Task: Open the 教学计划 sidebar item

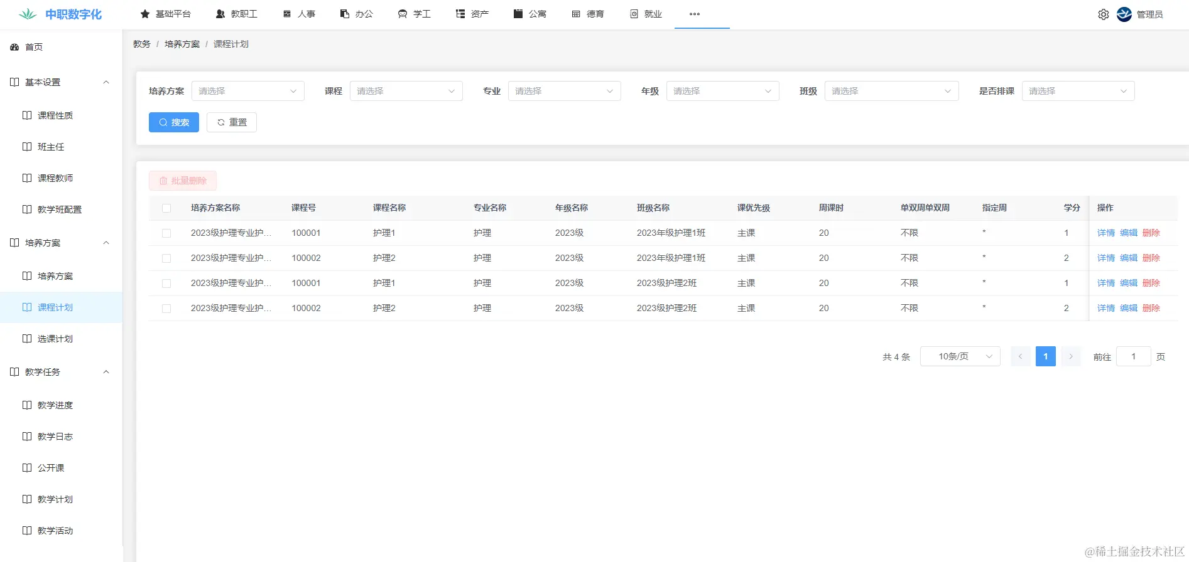Action: (x=61, y=499)
